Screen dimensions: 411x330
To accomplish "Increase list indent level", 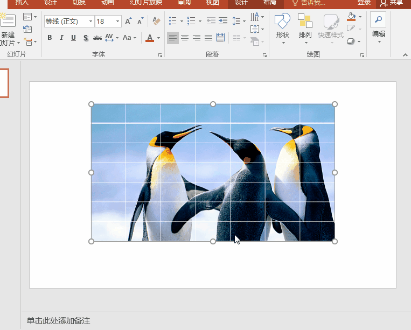I will click(x=223, y=20).
